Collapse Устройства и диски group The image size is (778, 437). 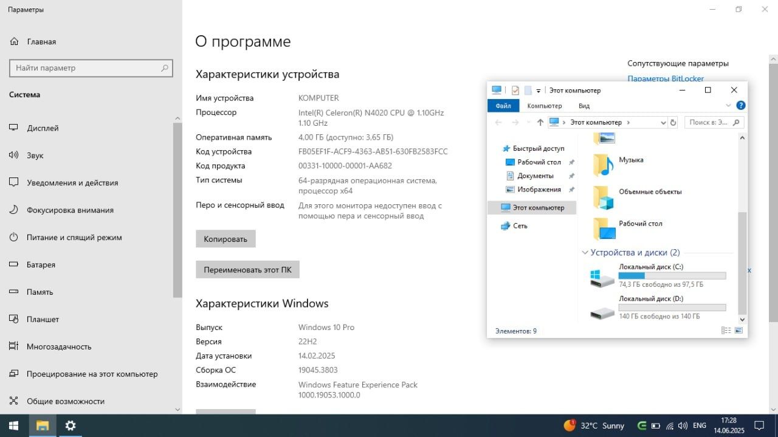point(585,252)
